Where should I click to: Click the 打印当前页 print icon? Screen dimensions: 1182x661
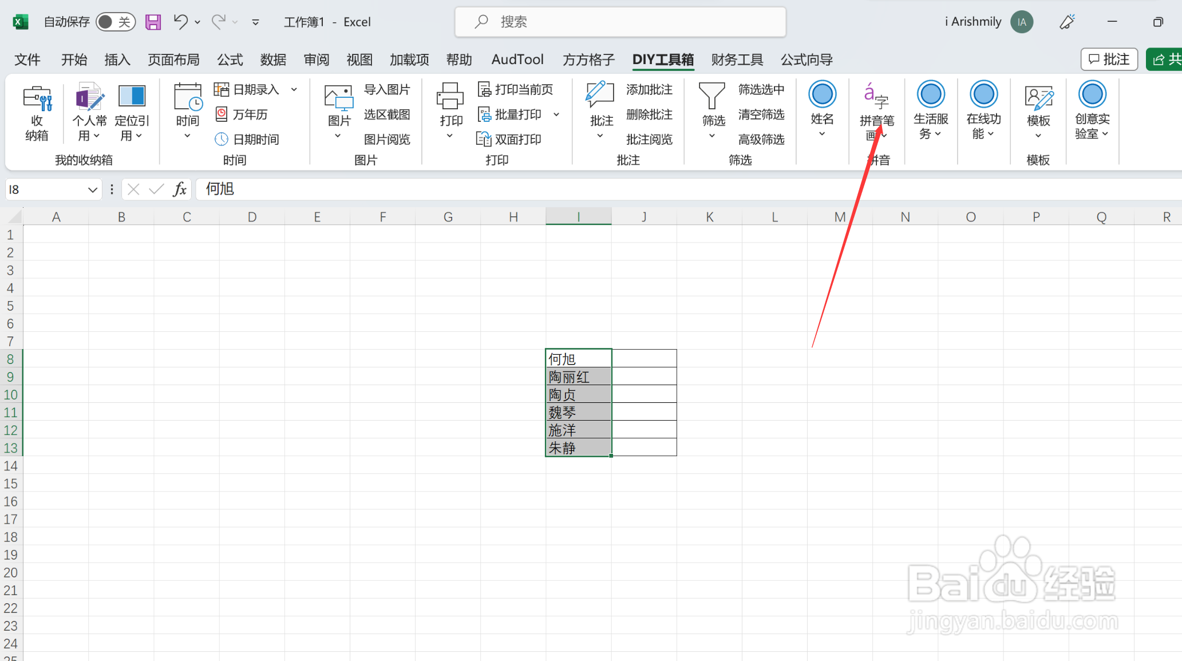click(x=484, y=90)
